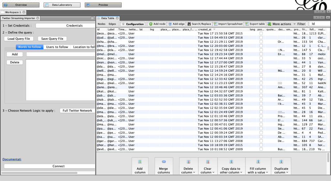Toggle possibly sensitive checkbox for @eco row
Image resolution: width=331 pixels, height=181 pixels.
click(x=261, y=33)
